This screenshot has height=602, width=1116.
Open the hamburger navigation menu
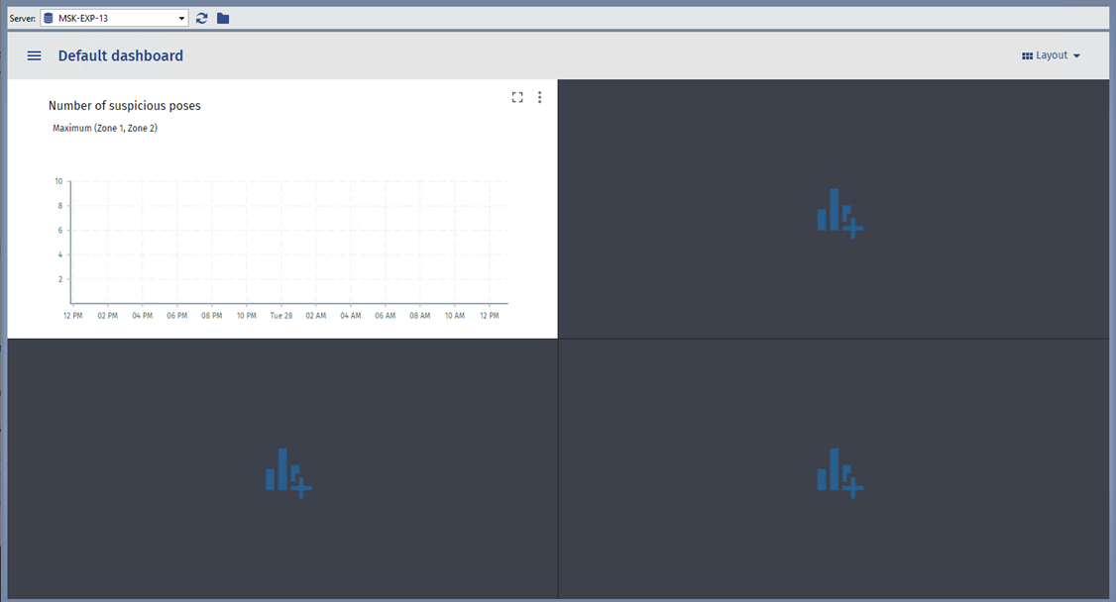point(34,56)
